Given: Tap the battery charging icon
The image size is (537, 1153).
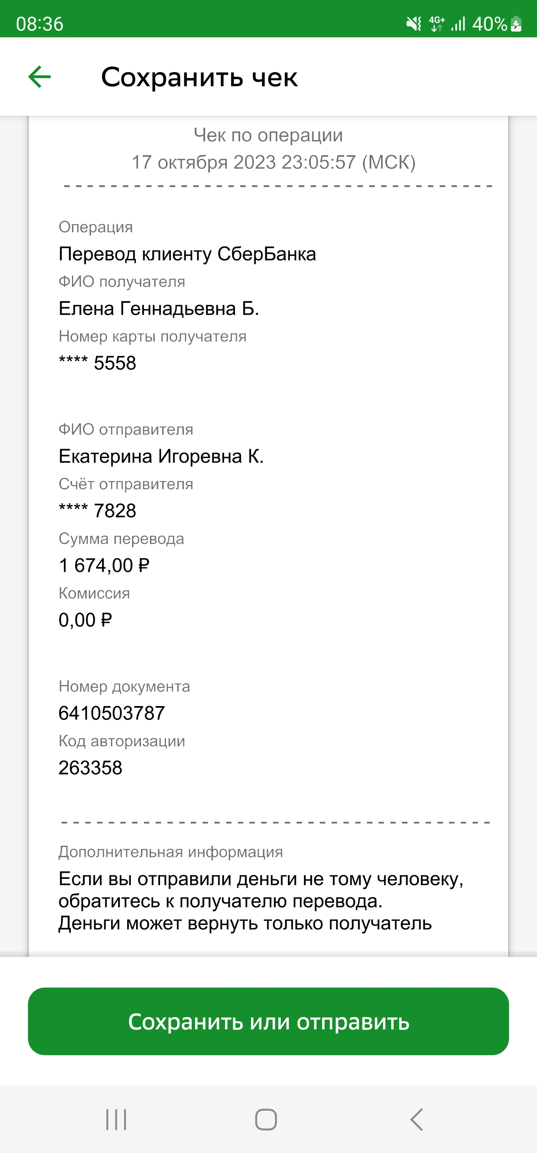Looking at the screenshot, I should click(x=516, y=24).
